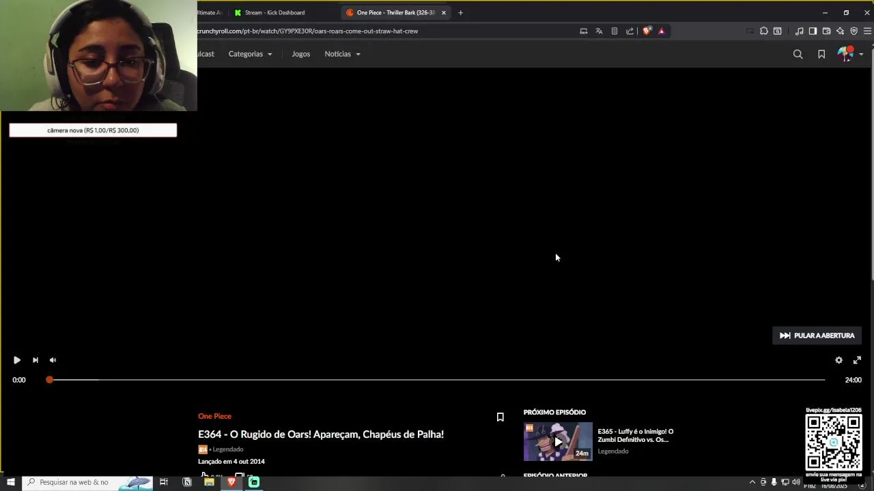Click the PRÓXIMO EPISÓDIO heading

(x=554, y=412)
